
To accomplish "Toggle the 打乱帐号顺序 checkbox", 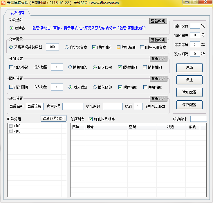I will point(91,119).
